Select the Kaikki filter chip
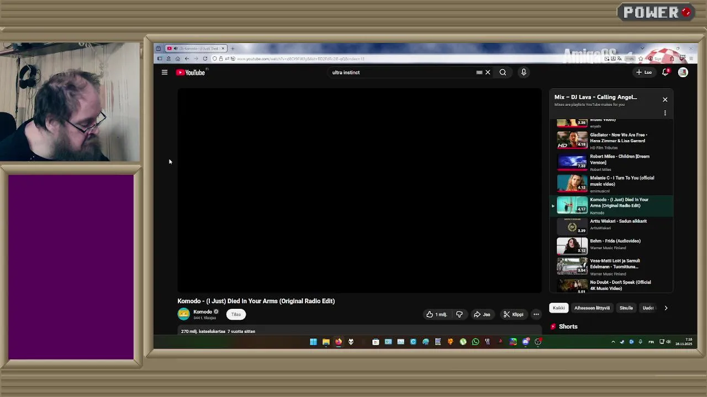This screenshot has height=397, width=707. click(x=559, y=308)
